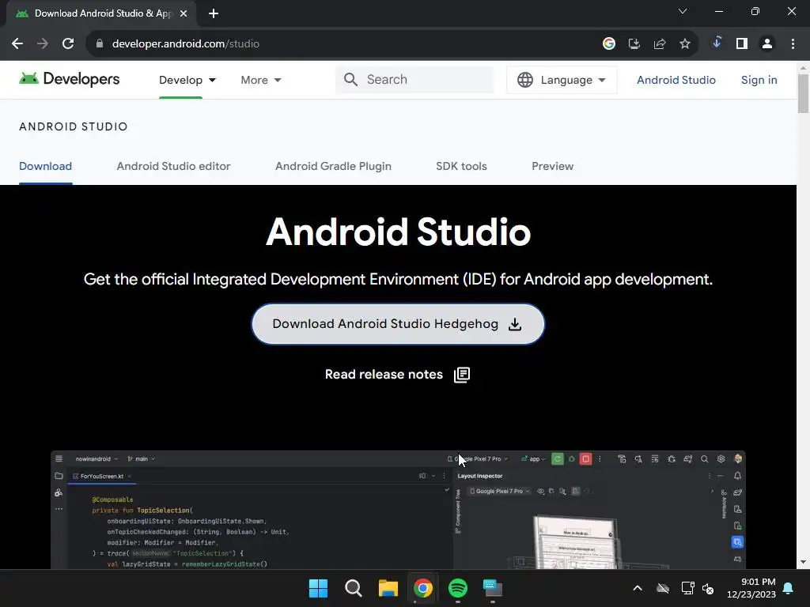Open the notification bell
Screen dimensions: 810x607
[x=789, y=588]
